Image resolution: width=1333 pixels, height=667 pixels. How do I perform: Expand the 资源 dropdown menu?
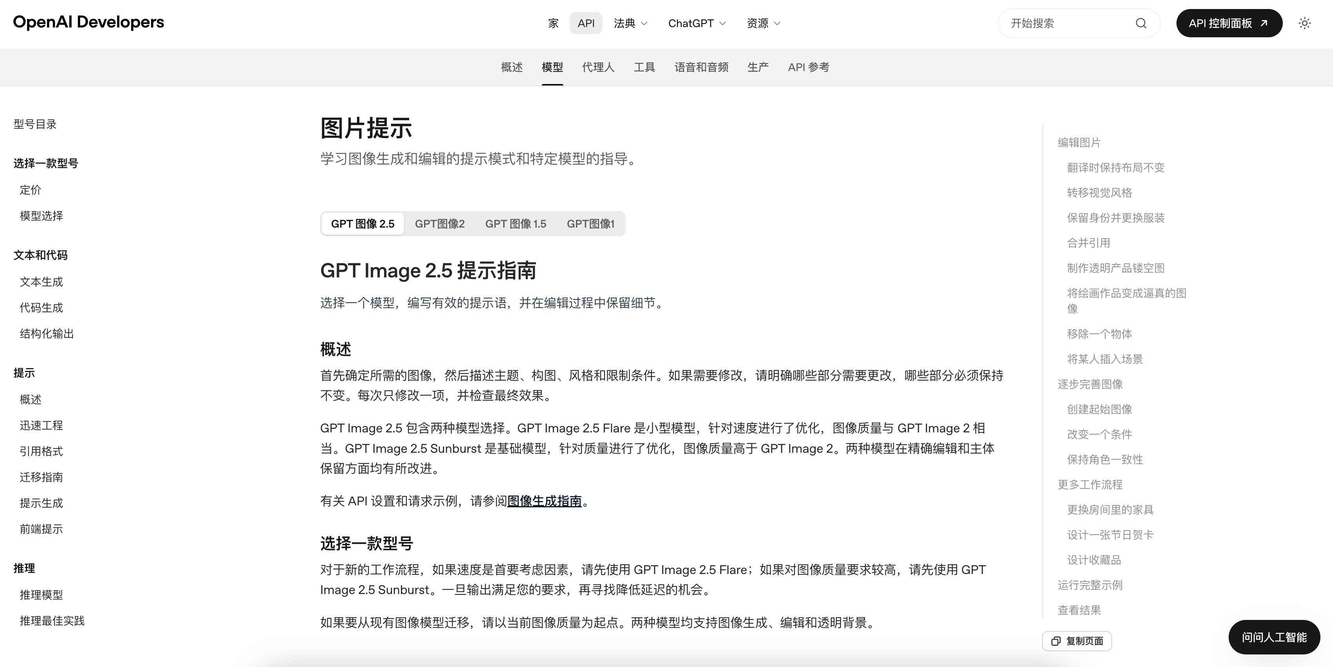763,23
